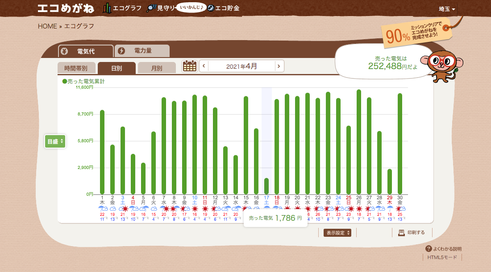Click the 売った電気累計 legend label
Viewport: 491px width, 272px height.
coord(83,81)
